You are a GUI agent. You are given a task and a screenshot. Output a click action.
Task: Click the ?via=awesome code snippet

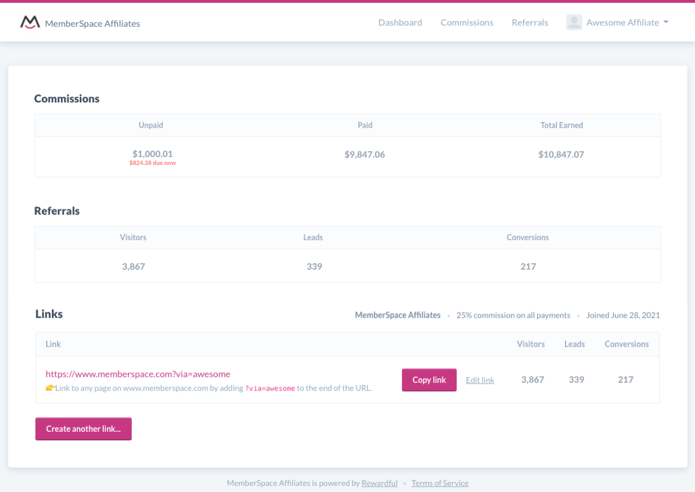coord(270,388)
